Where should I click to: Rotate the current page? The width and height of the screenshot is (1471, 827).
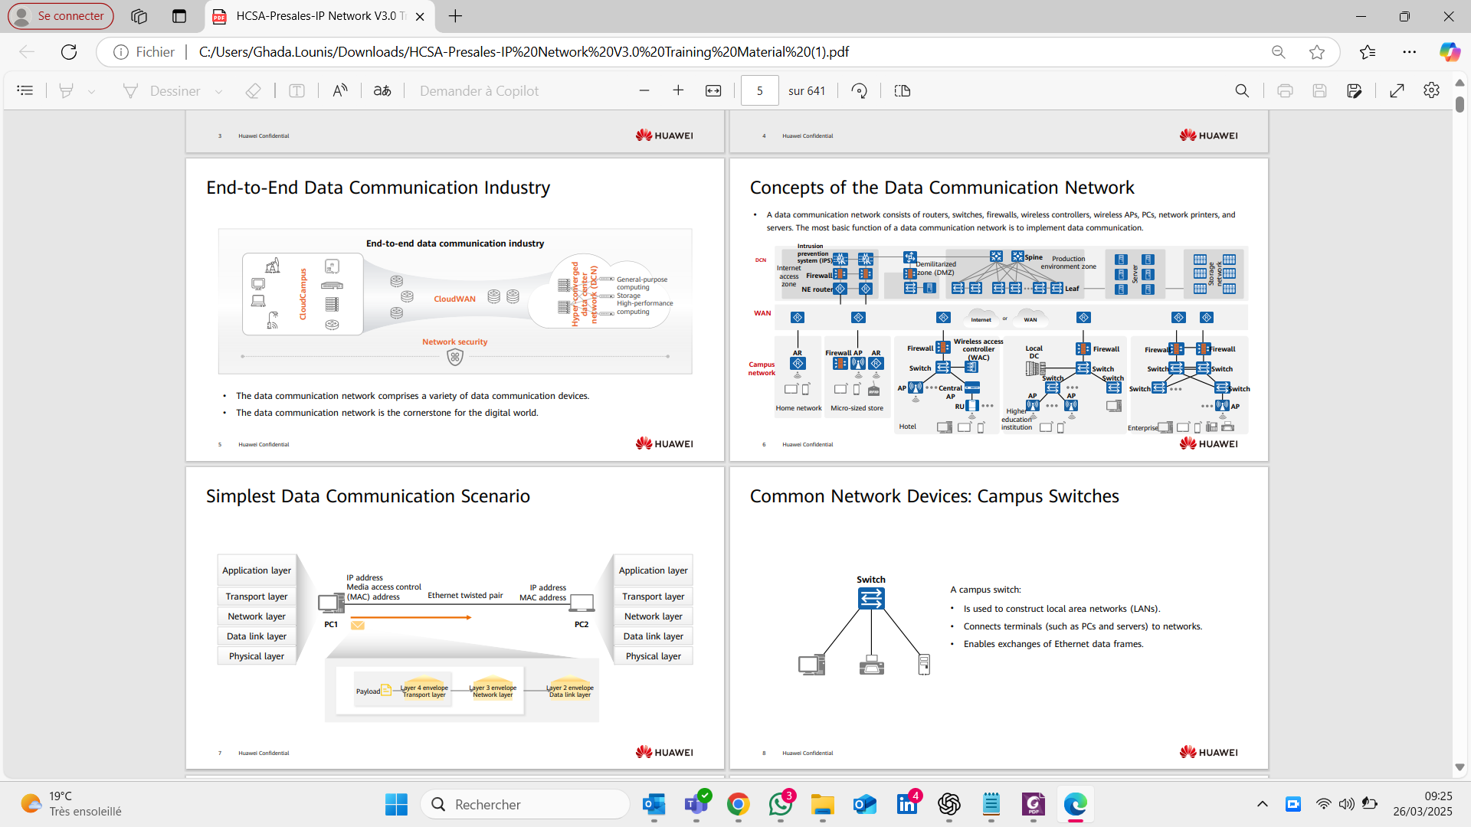860,90
